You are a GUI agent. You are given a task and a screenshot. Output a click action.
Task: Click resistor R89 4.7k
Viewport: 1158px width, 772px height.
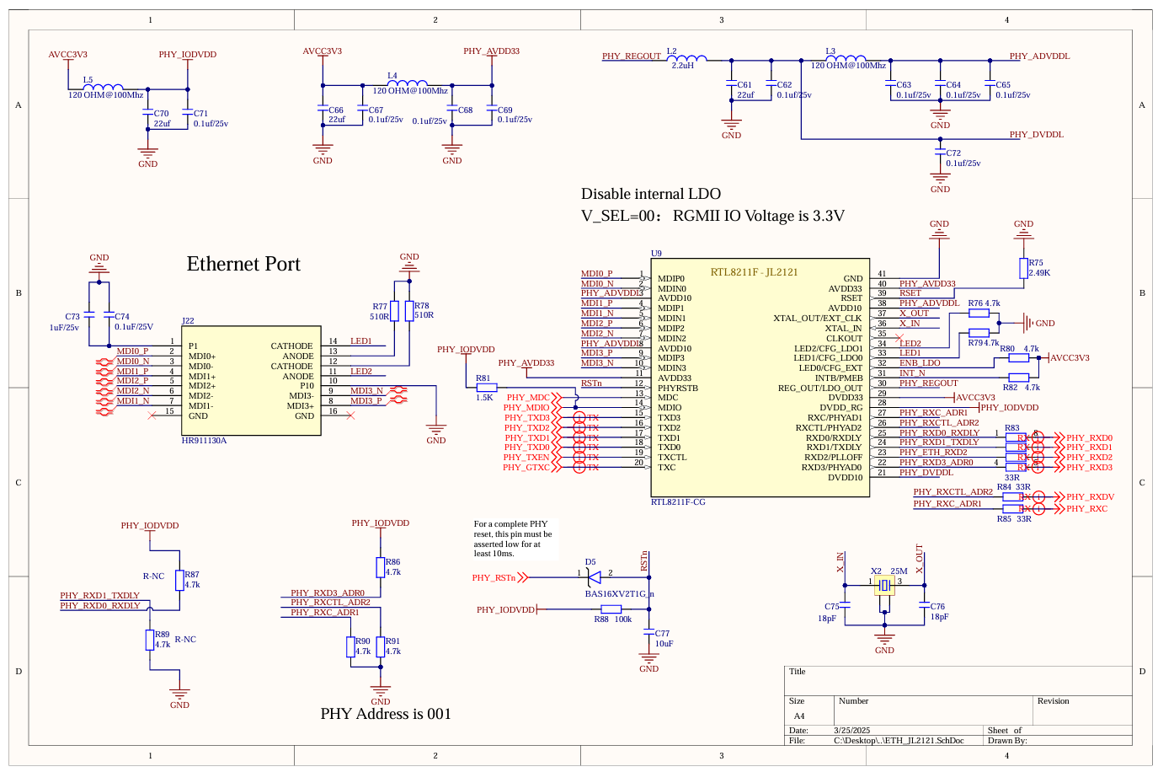pos(149,640)
